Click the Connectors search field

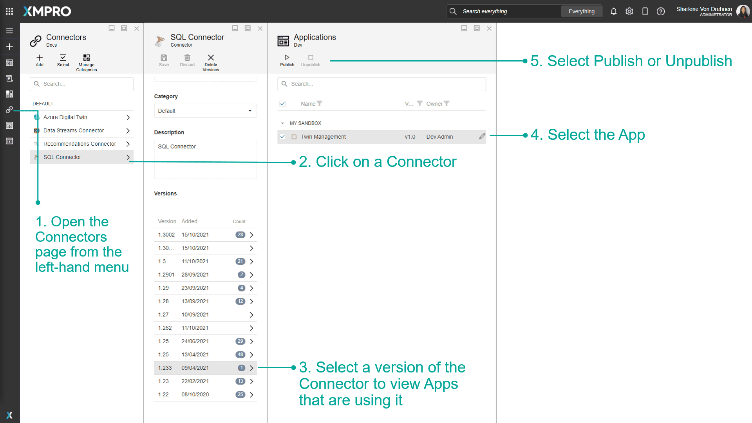[x=81, y=84]
